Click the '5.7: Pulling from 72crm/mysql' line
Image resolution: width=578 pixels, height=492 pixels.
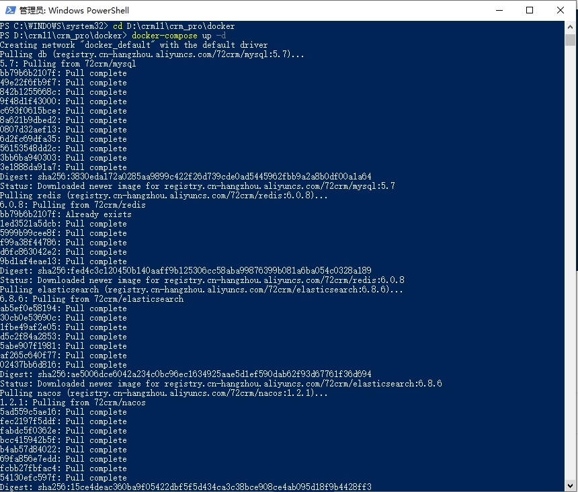pos(68,64)
